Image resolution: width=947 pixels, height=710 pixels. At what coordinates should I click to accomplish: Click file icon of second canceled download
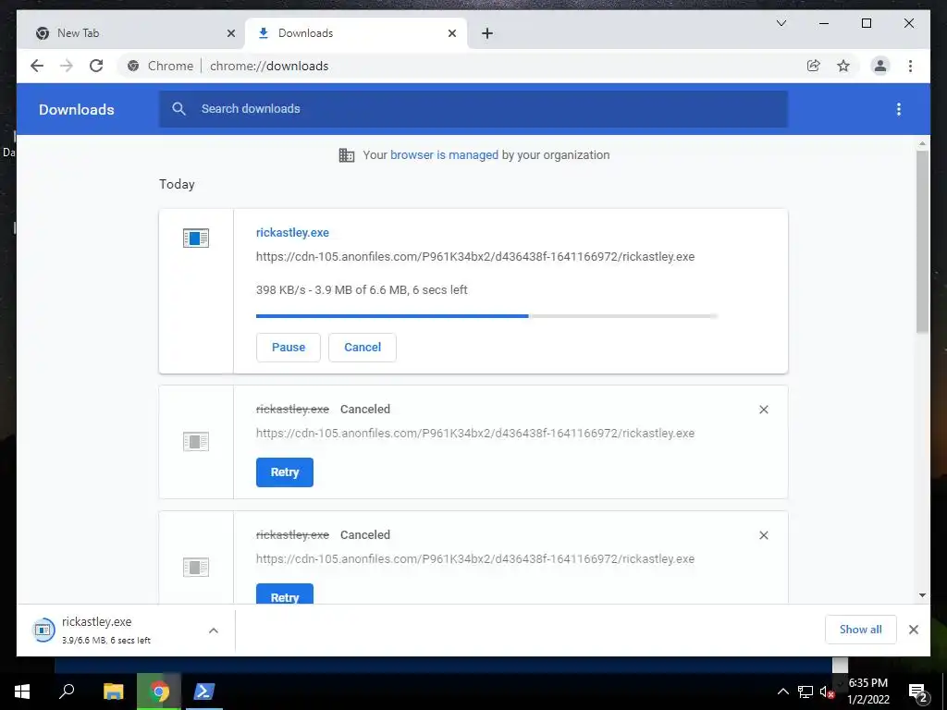point(196,567)
